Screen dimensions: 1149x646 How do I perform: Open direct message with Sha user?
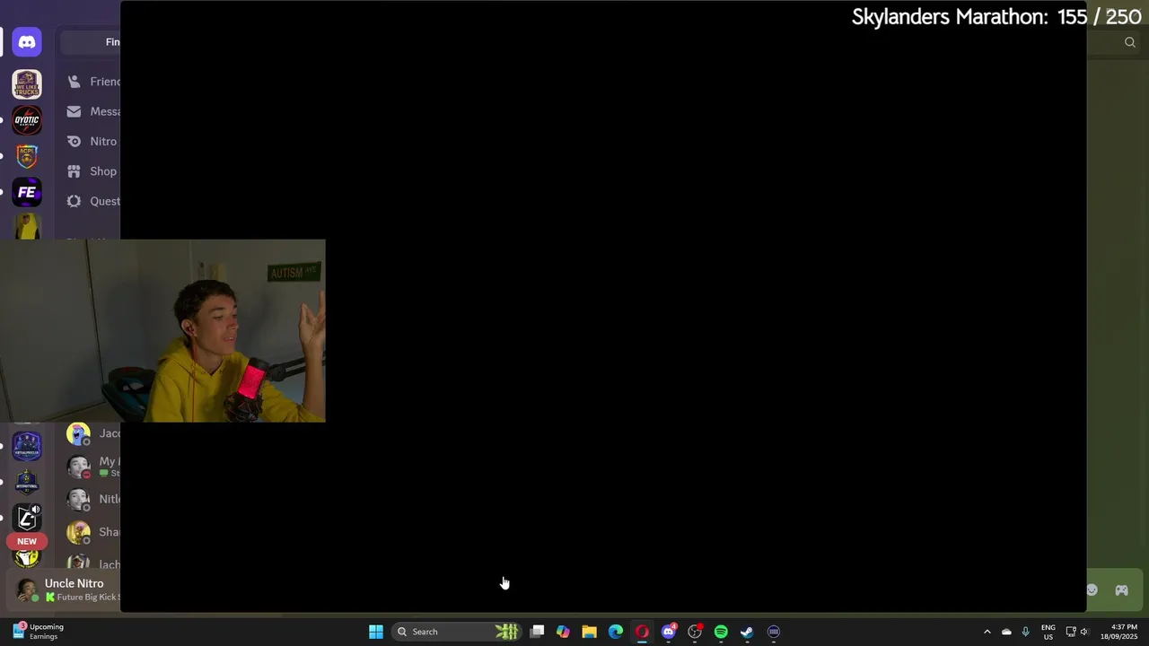[93, 532]
